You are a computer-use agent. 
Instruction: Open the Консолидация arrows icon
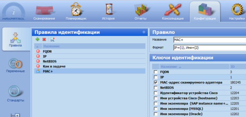click(173, 10)
